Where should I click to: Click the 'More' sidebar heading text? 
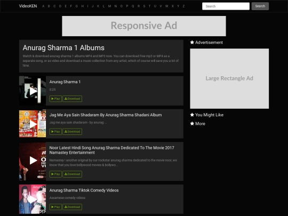click(200, 124)
